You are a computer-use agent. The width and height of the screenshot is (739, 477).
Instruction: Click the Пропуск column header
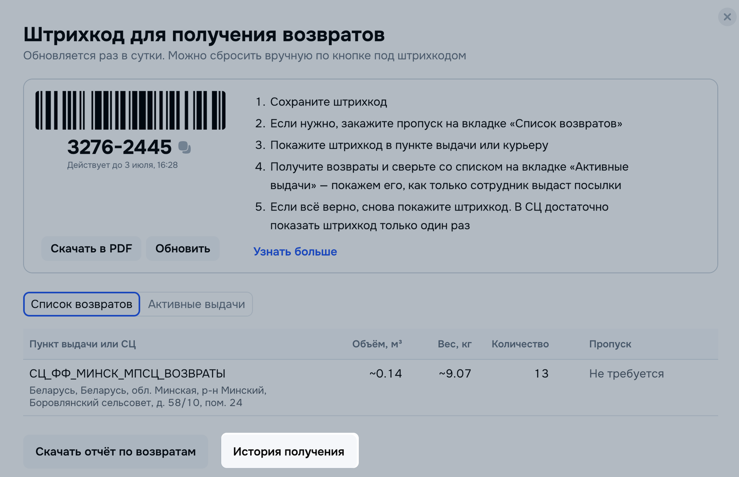(x=610, y=344)
